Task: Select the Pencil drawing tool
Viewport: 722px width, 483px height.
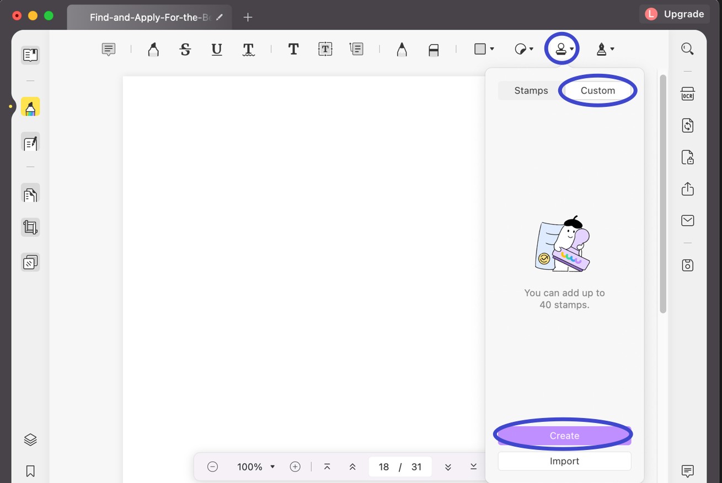Action: 401,49
